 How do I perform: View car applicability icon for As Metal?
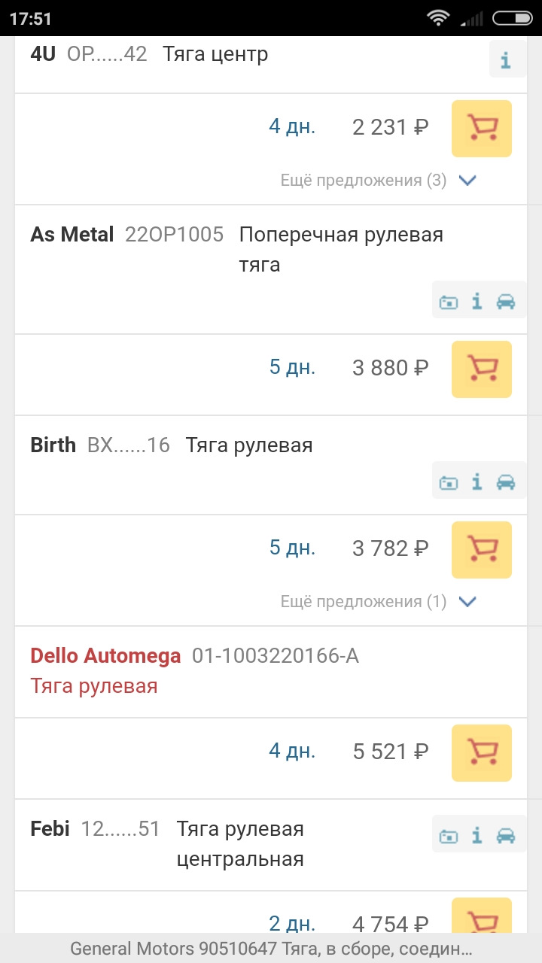506,302
